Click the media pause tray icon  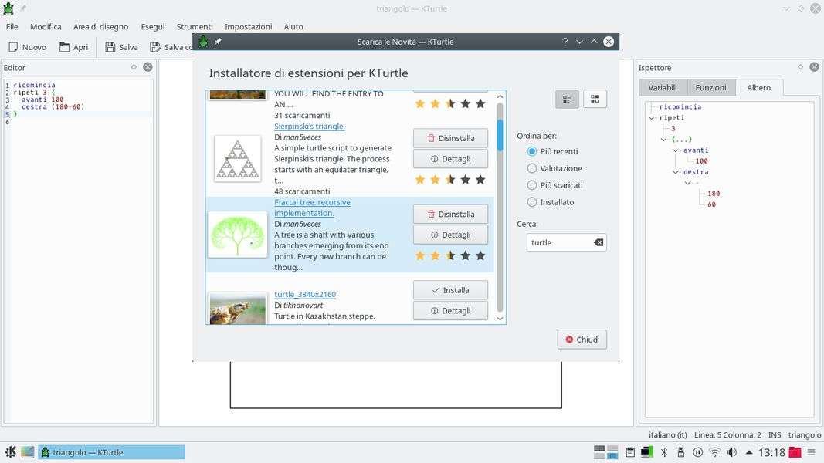click(698, 452)
